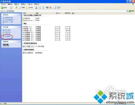Viewport: 135px width, 105px height.
Task: Click the red Delete X icon
Action: pyautogui.click(x=51, y=8)
